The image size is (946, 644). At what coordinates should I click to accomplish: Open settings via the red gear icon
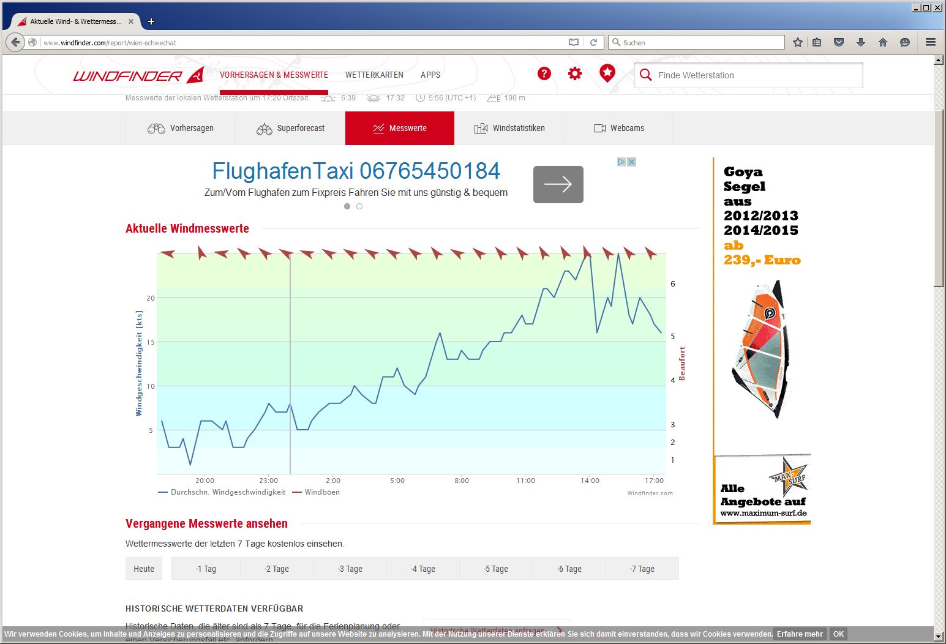(x=574, y=74)
